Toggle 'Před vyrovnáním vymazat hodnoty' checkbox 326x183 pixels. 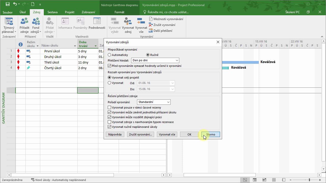[110, 66]
